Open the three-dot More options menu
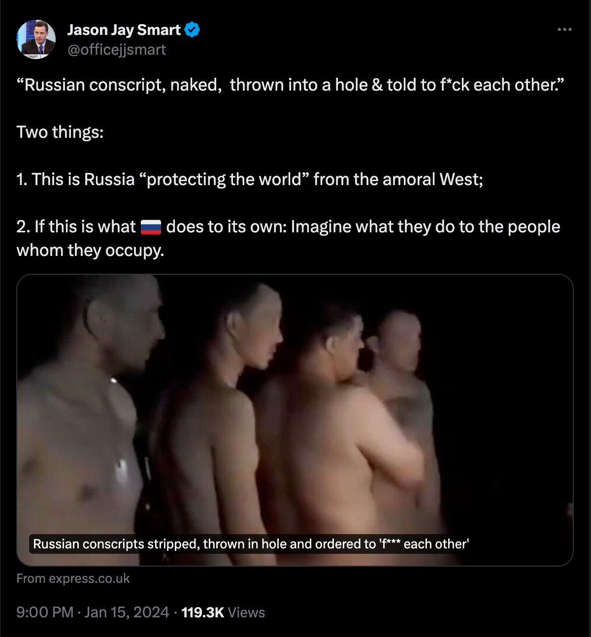This screenshot has height=637, width=591. pyautogui.click(x=564, y=30)
